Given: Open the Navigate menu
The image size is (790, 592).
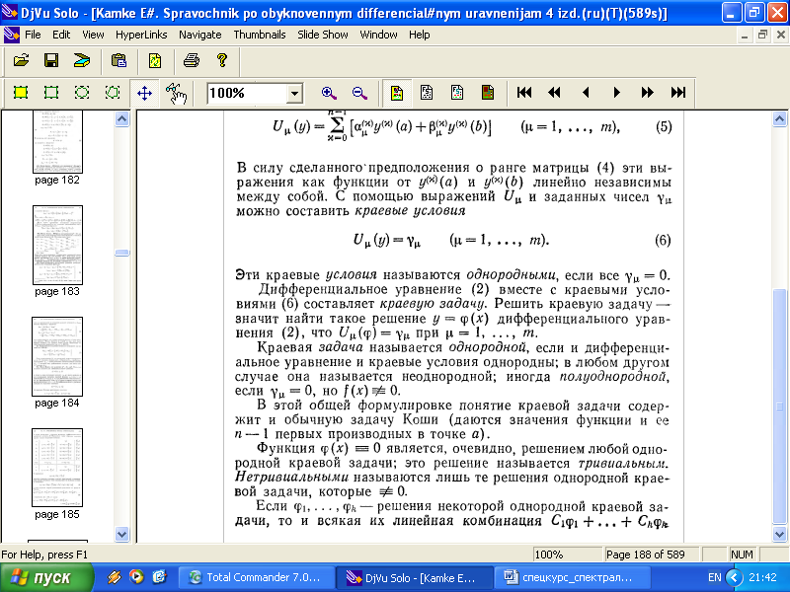Looking at the screenshot, I should click(x=200, y=35).
